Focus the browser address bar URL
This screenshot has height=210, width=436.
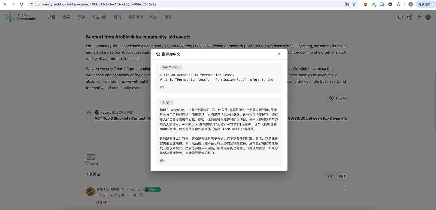click(96, 4)
